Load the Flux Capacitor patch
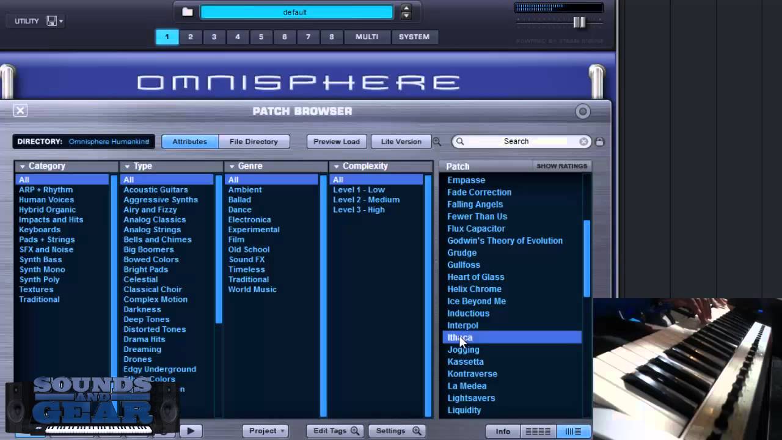782x440 pixels. 477,229
